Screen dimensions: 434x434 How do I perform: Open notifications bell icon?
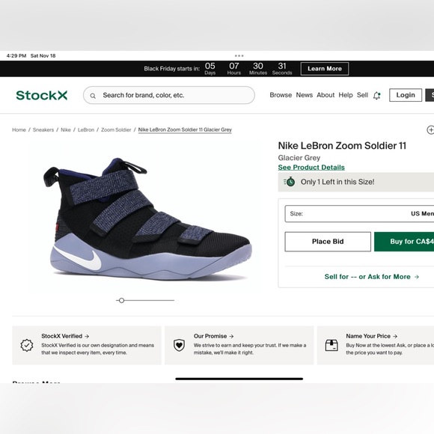click(376, 96)
